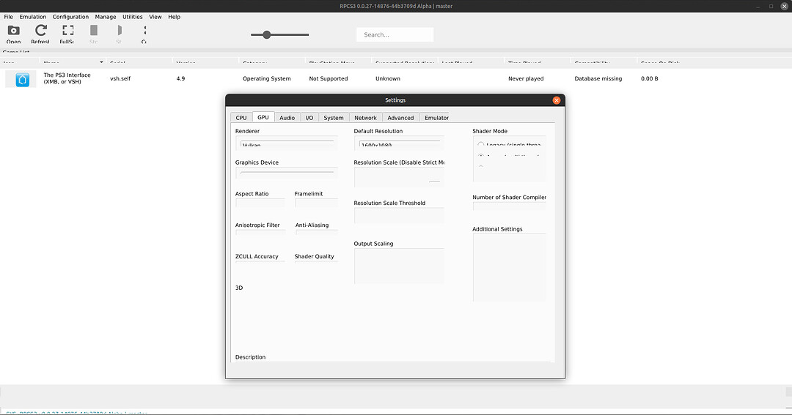Expand the Default Resolution combo box
Screen dimensions: 792x415
pos(400,144)
